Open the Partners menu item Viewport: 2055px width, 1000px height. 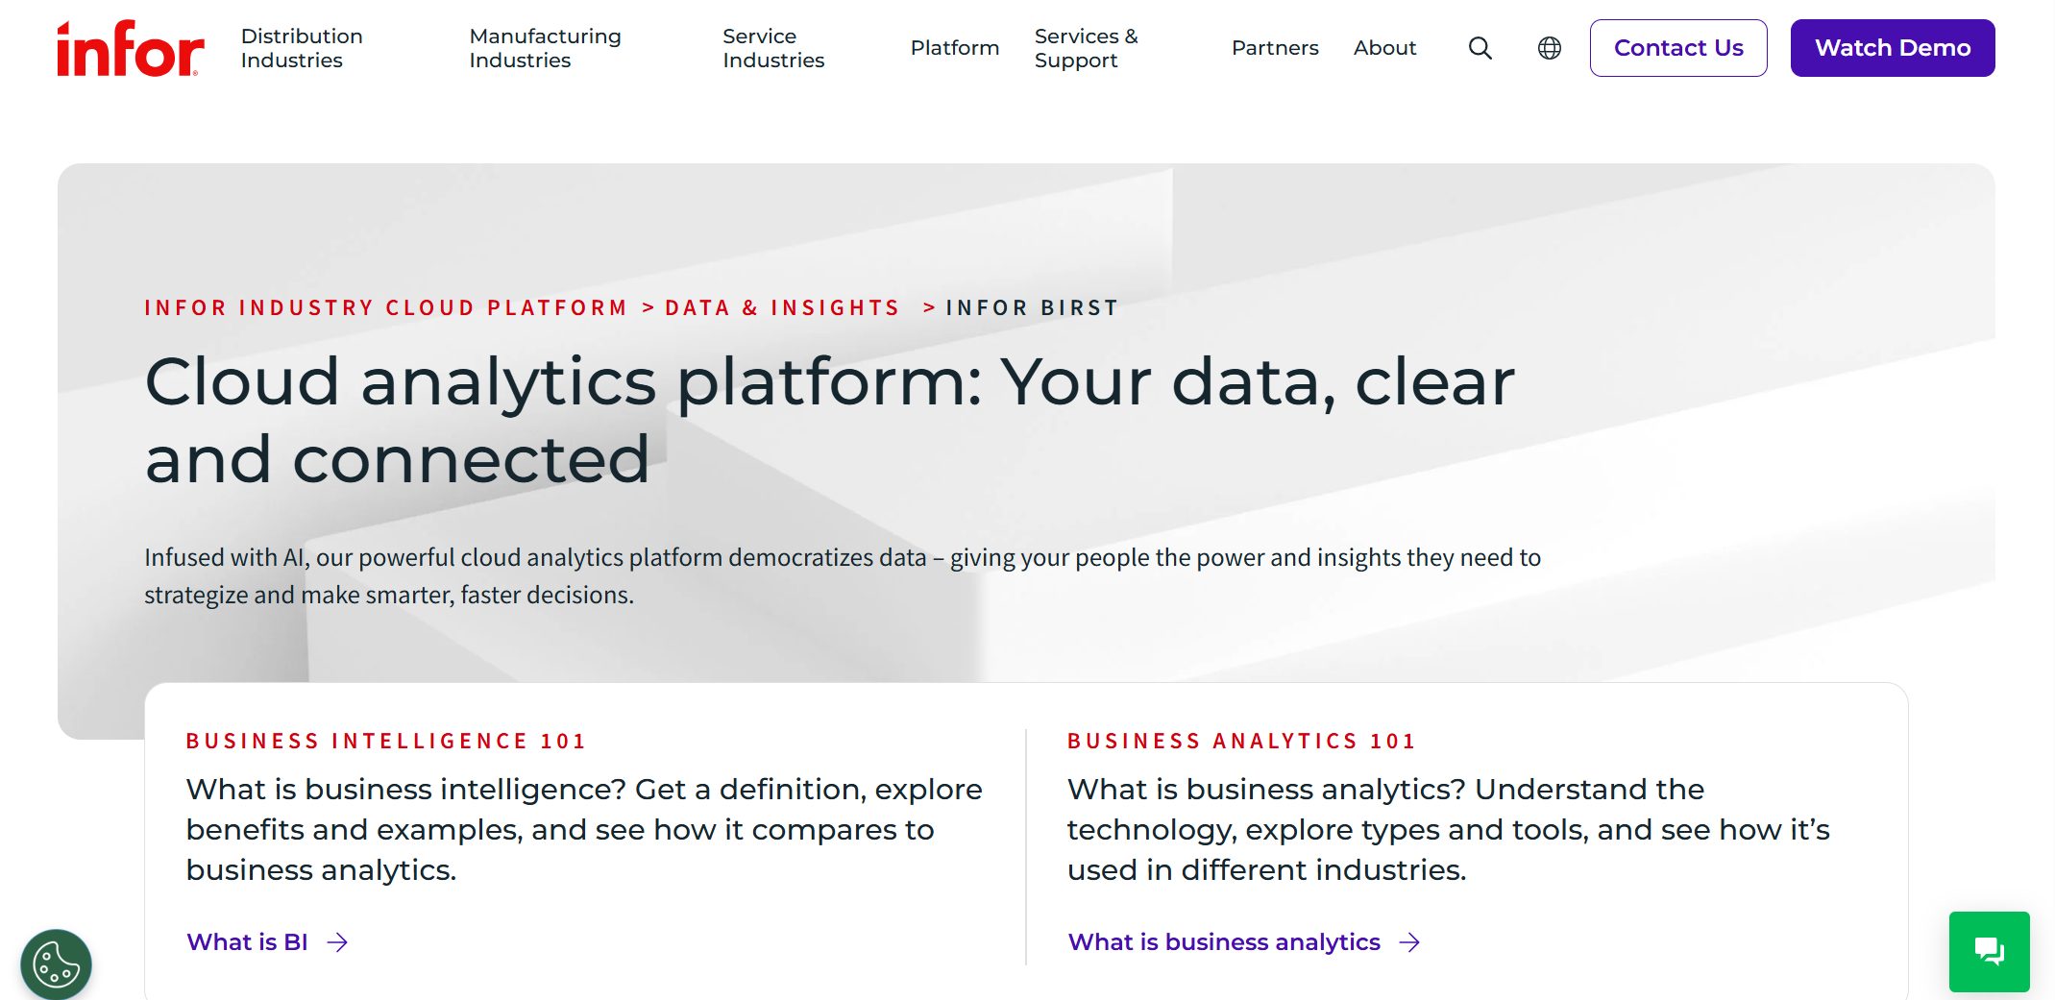(x=1275, y=48)
